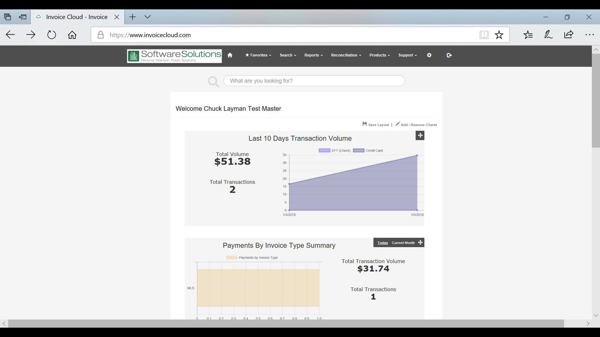Toggle Payments by Invoice Type legend

[252, 258]
